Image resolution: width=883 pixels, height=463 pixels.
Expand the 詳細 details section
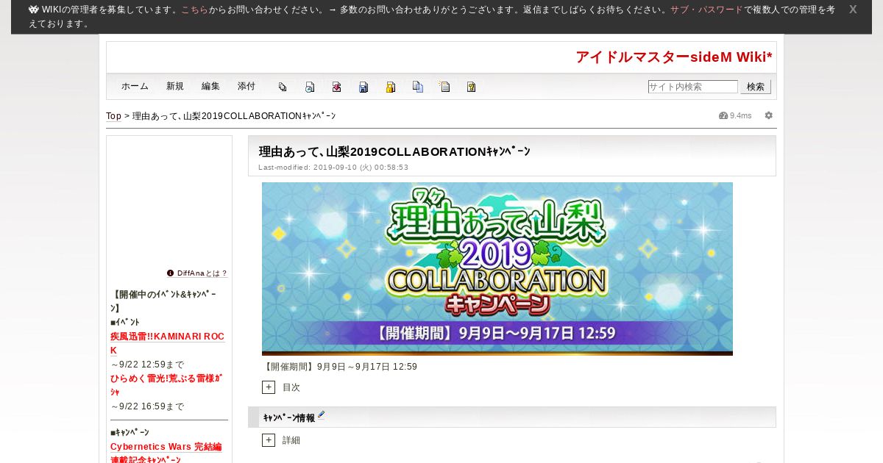(x=269, y=440)
